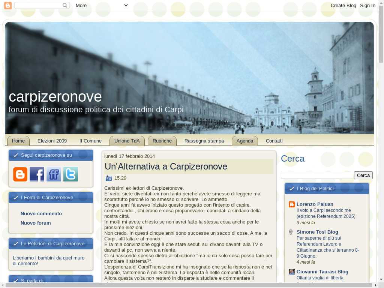Screen dimensions: 384x288
Task: Click the Blogger logo in top navbar
Action: (8, 5)
